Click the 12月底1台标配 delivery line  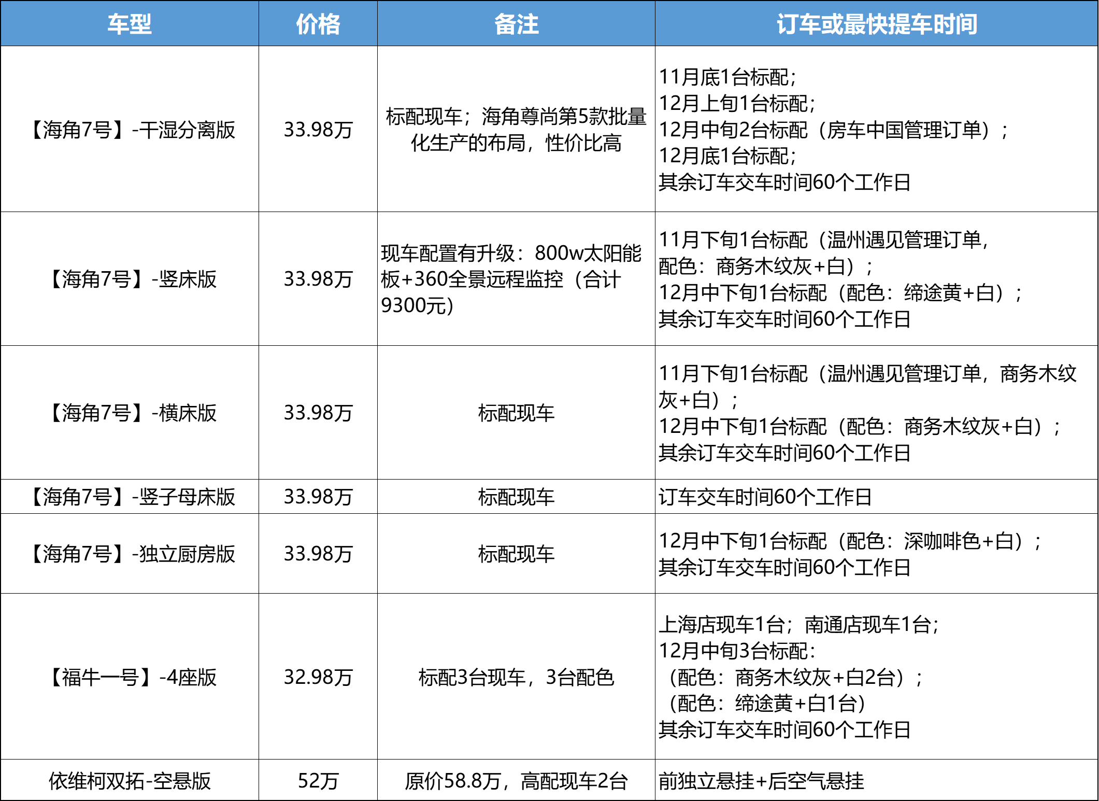(727, 156)
